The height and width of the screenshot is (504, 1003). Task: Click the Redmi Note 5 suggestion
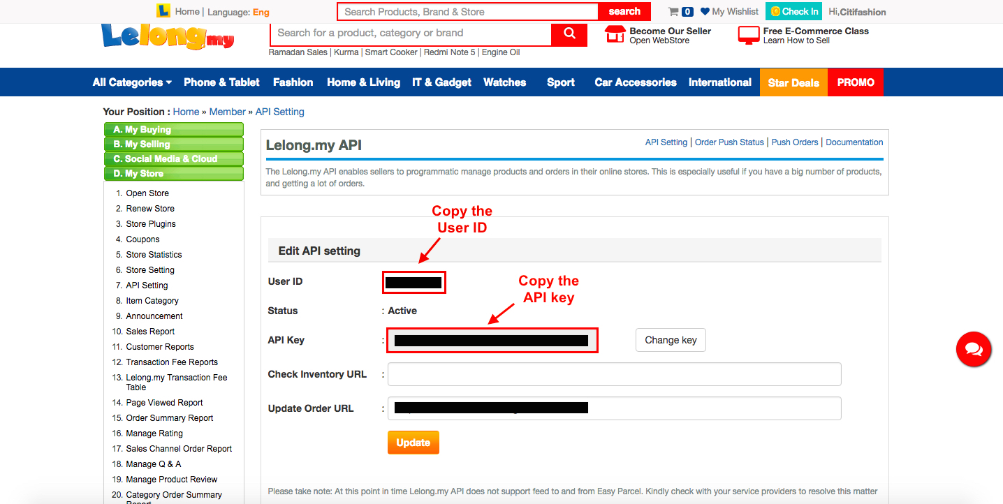pos(450,52)
